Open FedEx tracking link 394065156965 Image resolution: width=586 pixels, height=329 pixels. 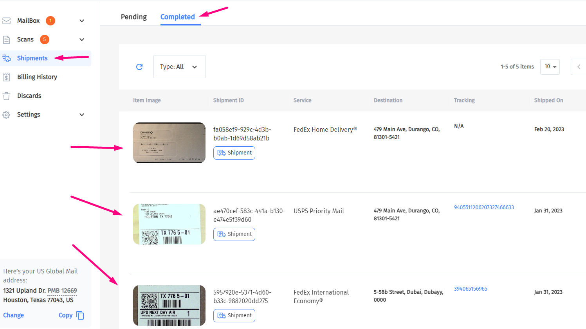point(471,289)
